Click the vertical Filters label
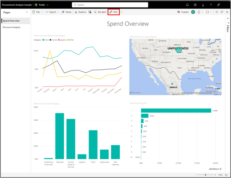231x178 pixels. 228,29
